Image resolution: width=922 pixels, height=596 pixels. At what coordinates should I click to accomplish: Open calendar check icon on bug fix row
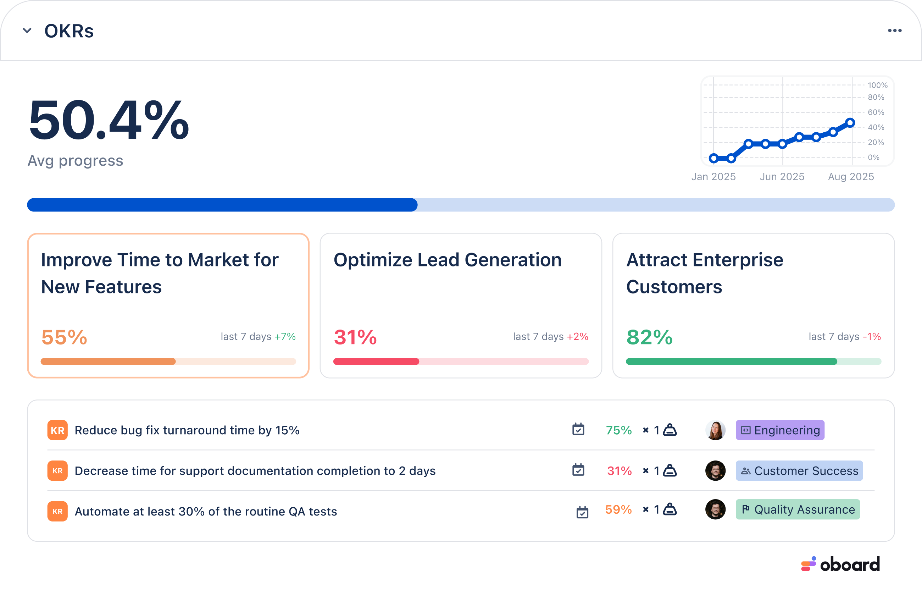[578, 429]
